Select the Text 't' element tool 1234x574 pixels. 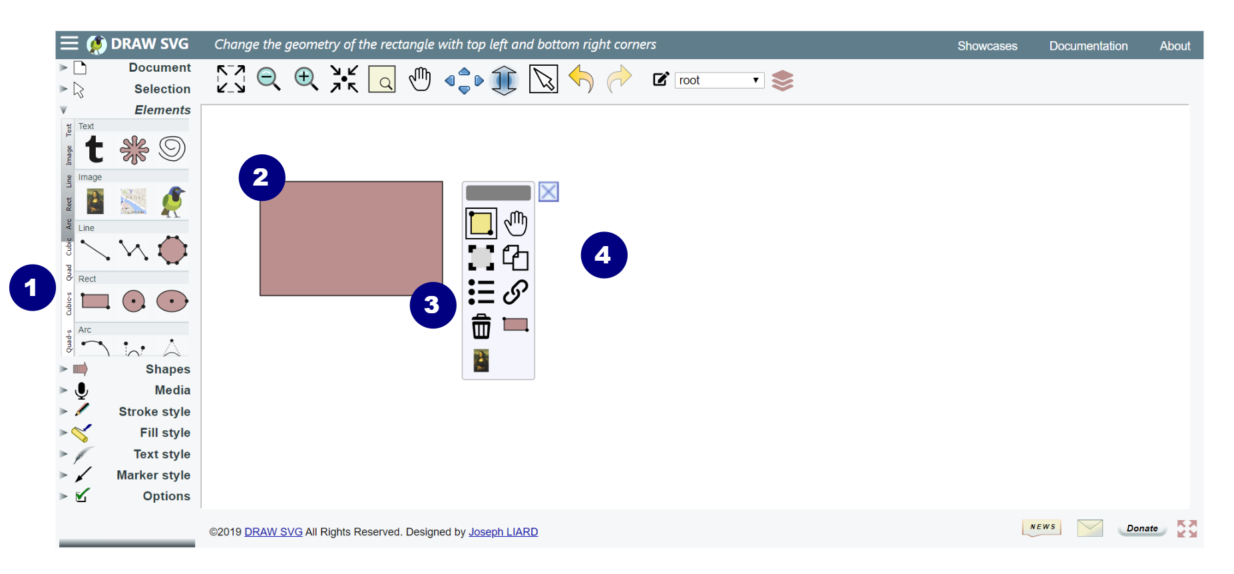click(95, 149)
